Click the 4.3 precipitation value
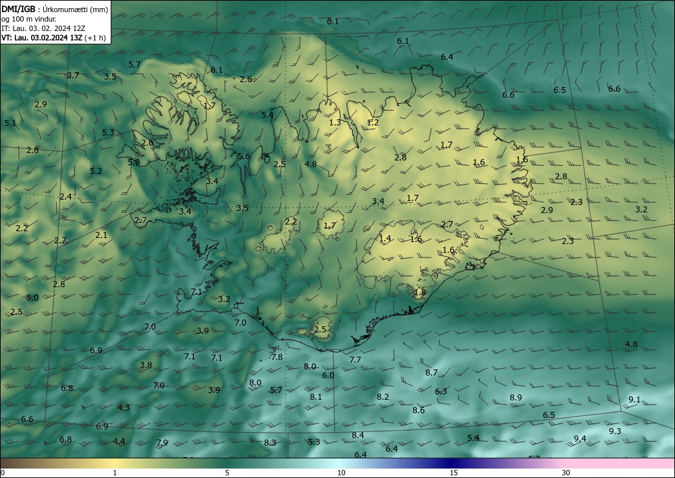 click(x=124, y=407)
